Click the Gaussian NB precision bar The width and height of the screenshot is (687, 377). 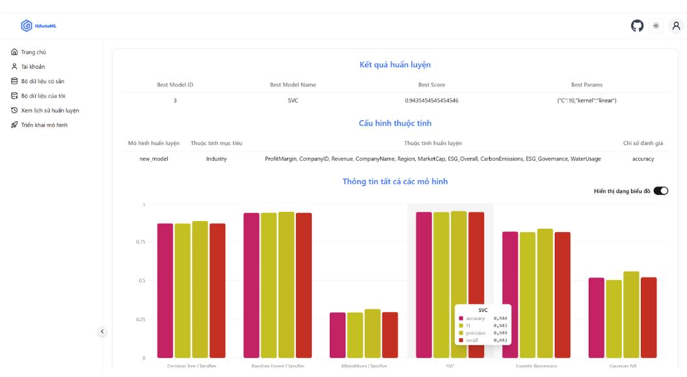(631, 315)
